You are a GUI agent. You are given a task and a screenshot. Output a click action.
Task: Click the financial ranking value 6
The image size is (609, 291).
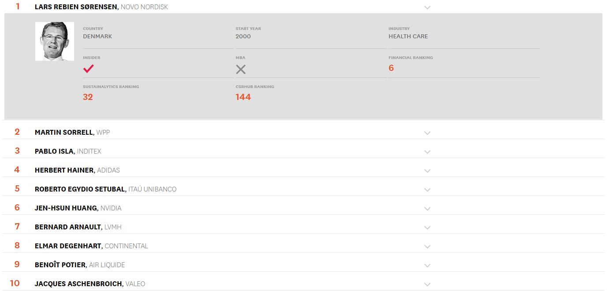[391, 68]
